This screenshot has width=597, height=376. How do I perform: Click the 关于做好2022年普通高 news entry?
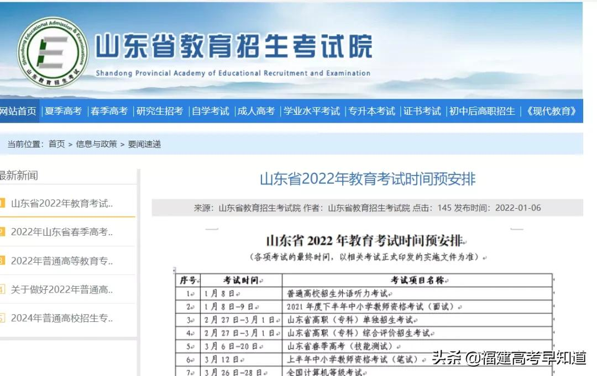pyautogui.click(x=61, y=289)
